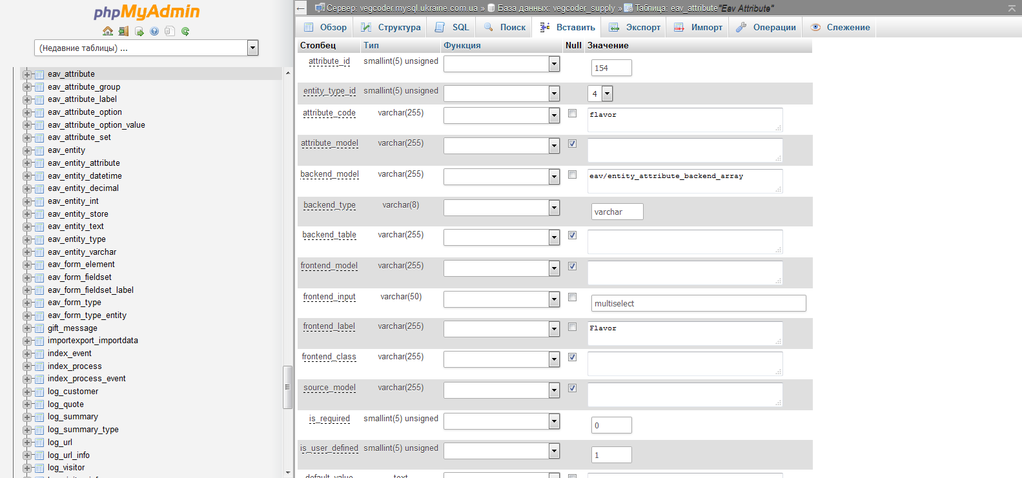
Task: Click the table icon next to eav_attribute
Action: [39, 74]
